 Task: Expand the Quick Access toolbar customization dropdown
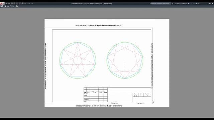tap(33, 3)
